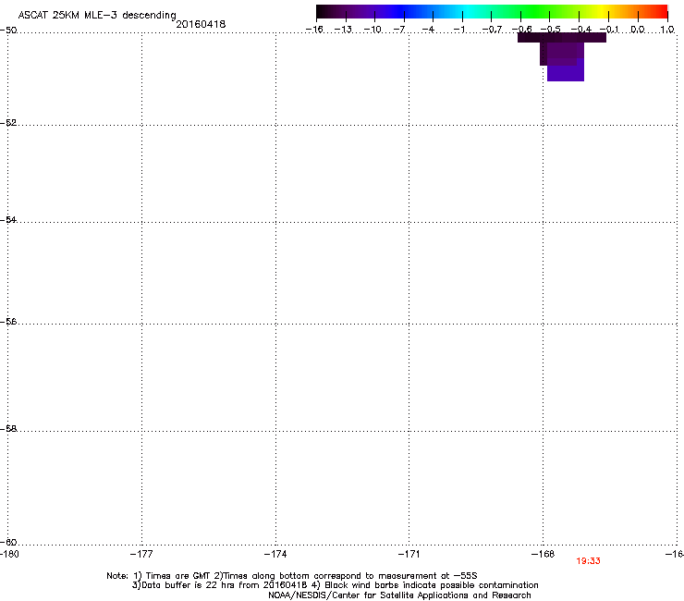Click the -7 colorbar label
This screenshot has width=684, height=601.
(x=399, y=30)
